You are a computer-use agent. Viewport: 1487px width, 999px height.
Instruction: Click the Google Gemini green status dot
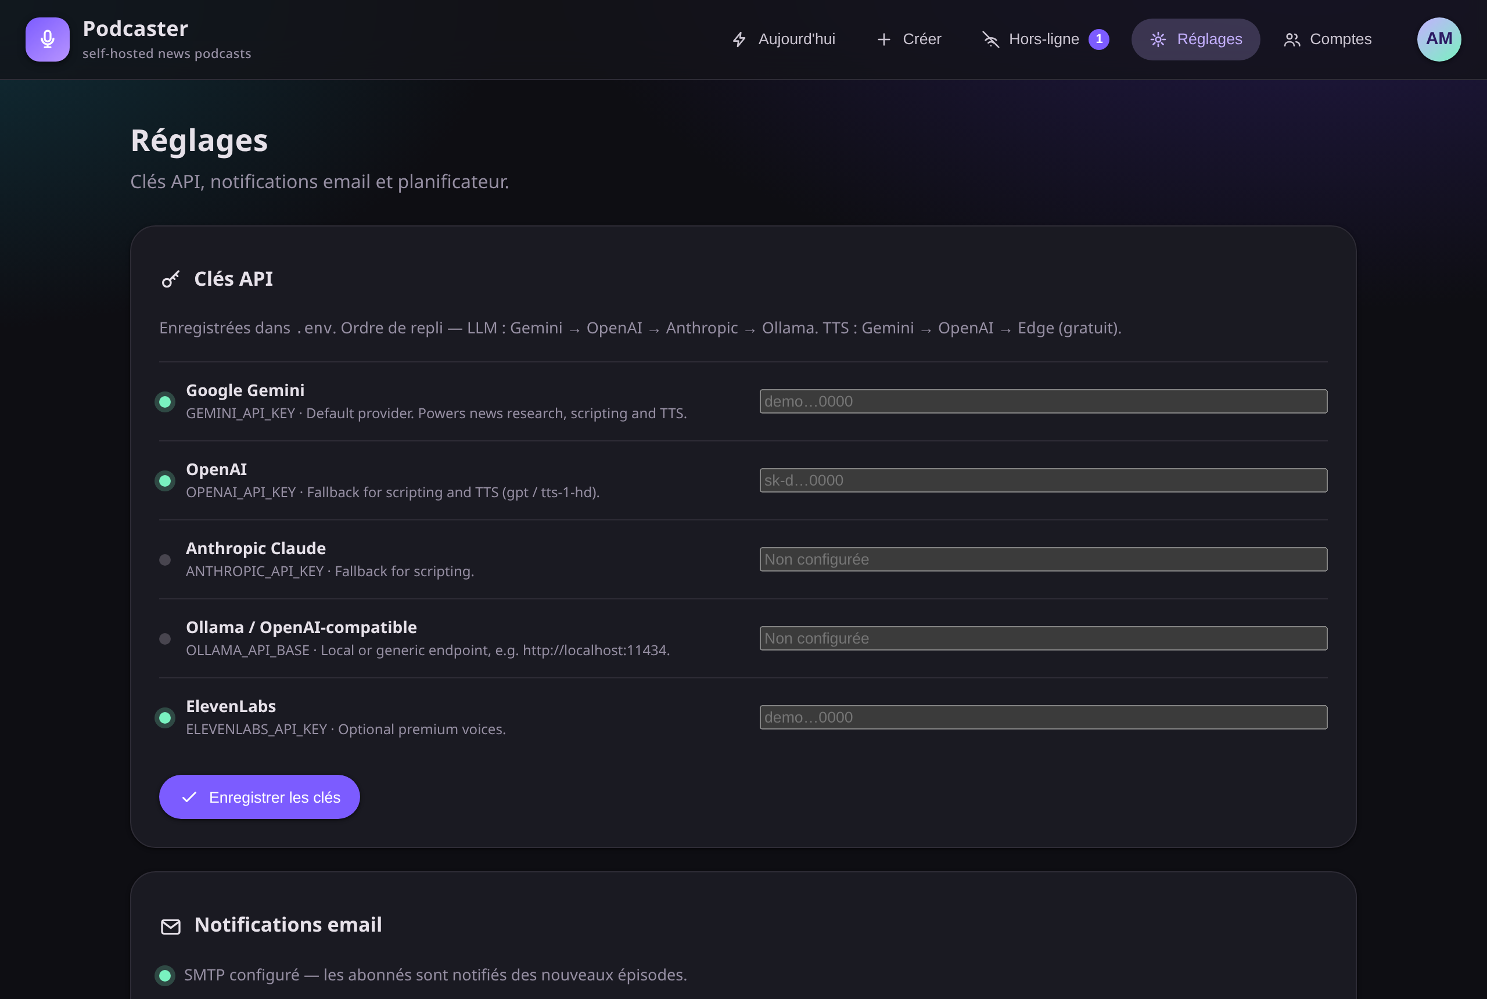point(165,401)
